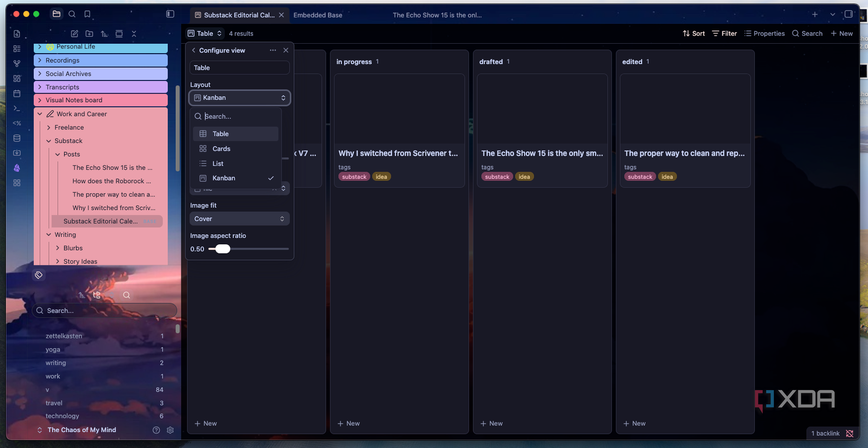Click the 1 backlink status item

tap(825, 434)
